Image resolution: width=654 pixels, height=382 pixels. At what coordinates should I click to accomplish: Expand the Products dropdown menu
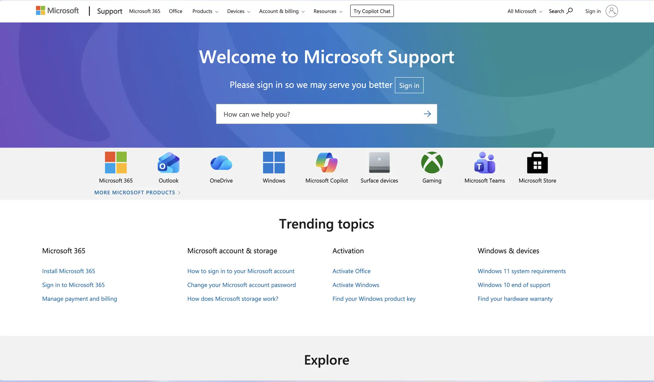(x=205, y=11)
